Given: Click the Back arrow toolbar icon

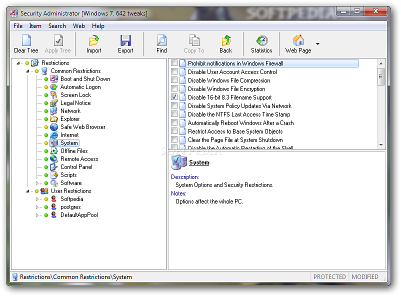Looking at the screenshot, I should (x=226, y=40).
